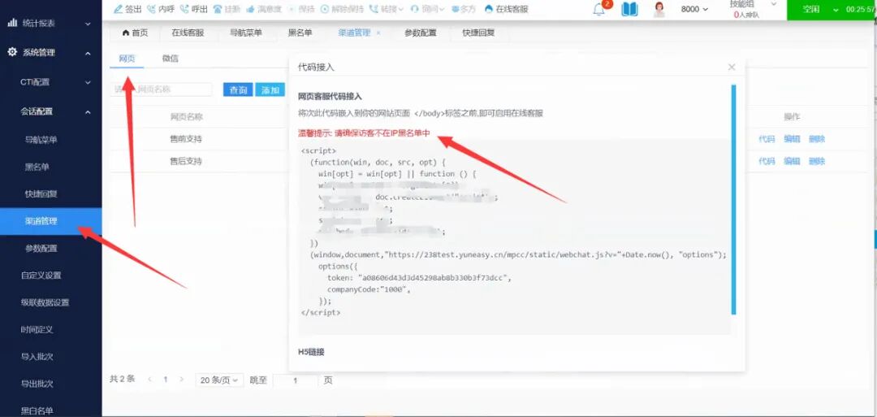877x417 pixels.
Task: Click the 售后支持 table cell
Action: [x=186, y=161]
